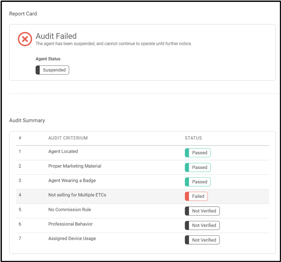
Task: Click Not Verified badge for Professional Behavior
Action: click(x=202, y=225)
